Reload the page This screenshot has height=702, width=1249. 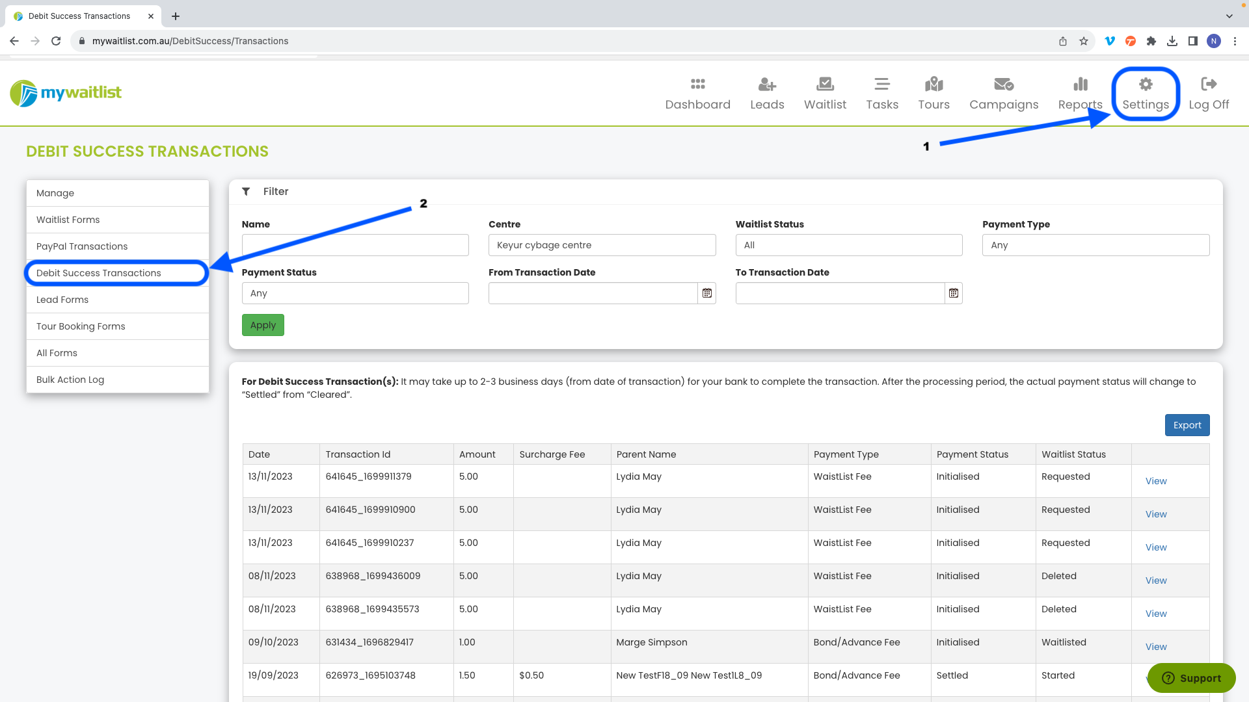click(x=56, y=41)
